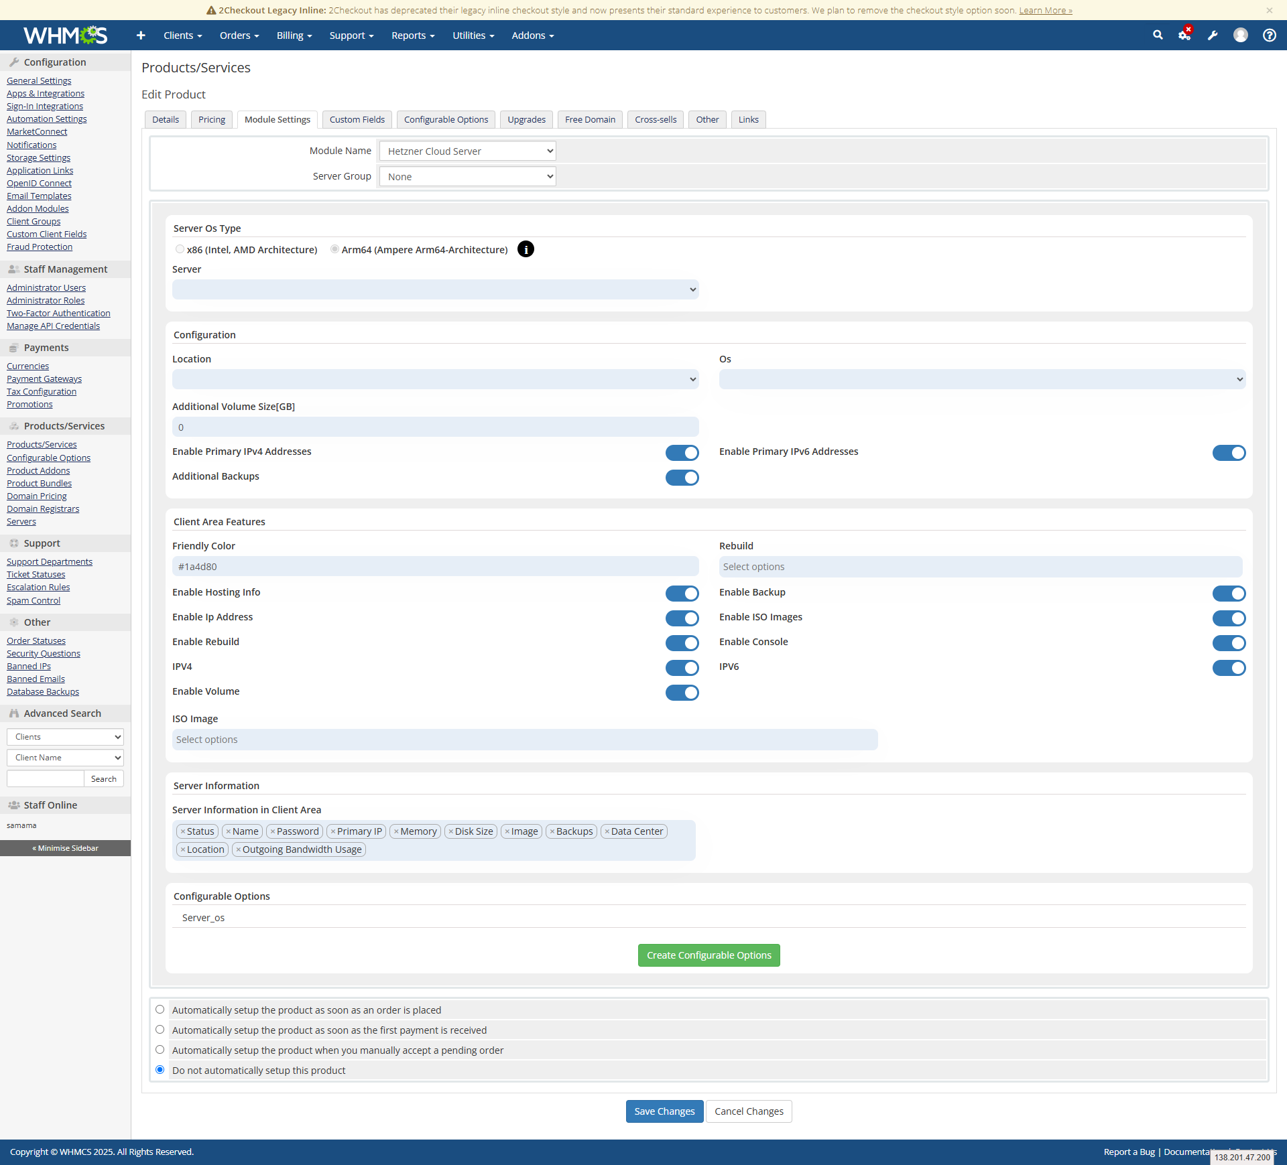This screenshot has width=1287, height=1165.
Task: Click the wrench configuration icon in header
Action: tap(1213, 36)
